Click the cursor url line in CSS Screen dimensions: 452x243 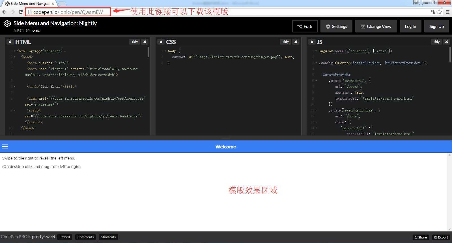click(x=233, y=57)
